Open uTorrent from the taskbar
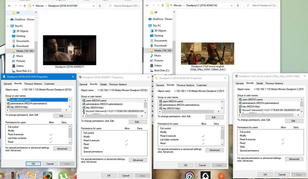 click(63, 175)
